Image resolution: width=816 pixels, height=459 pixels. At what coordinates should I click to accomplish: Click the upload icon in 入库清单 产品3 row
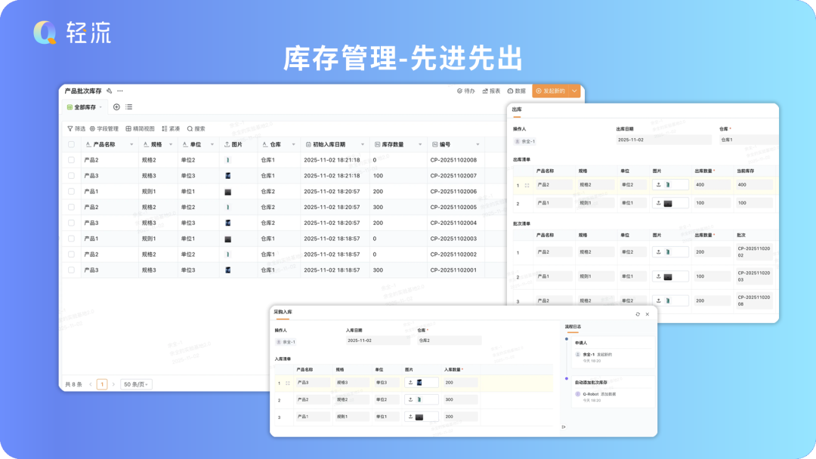pyautogui.click(x=410, y=382)
